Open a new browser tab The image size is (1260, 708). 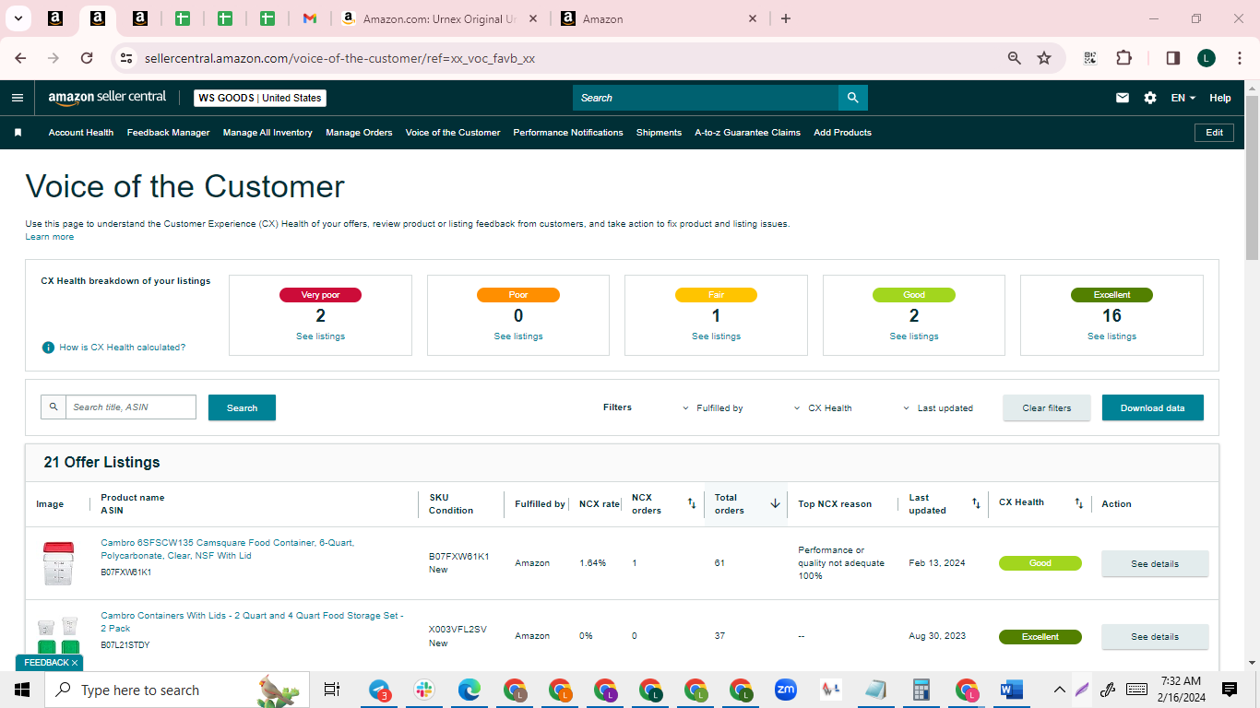tap(786, 18)
